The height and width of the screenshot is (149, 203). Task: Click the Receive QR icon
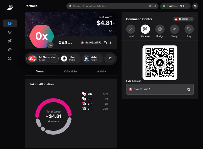pyautogui.click(x=145, y=29)
